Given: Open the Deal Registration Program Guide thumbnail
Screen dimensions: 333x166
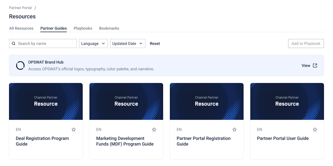Looking at the screenshot, I should pyautogui.click(x=46, y=101).
